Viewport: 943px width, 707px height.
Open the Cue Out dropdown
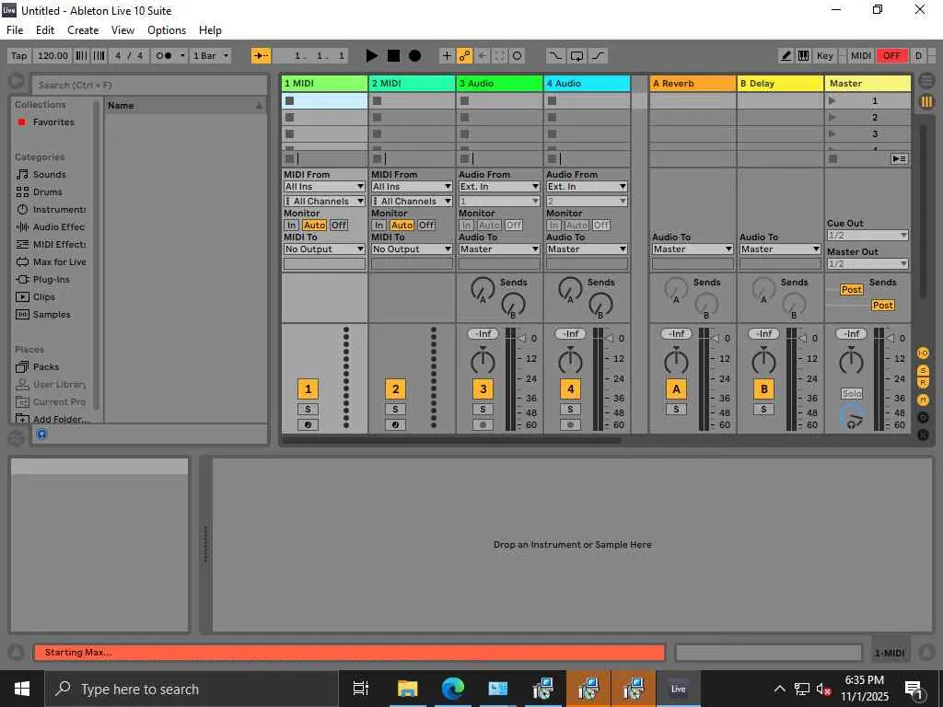867,235
